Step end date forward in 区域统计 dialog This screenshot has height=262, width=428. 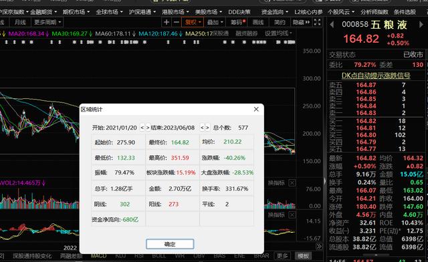pos(207,128)
